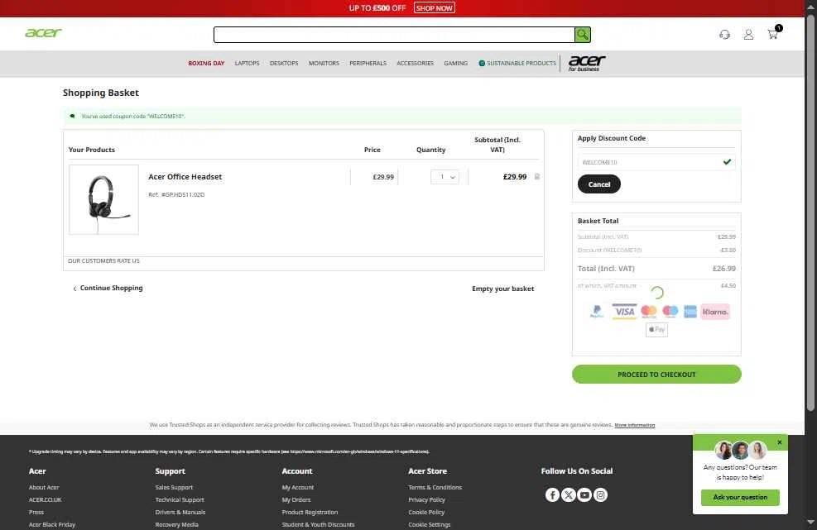
Task: Open the Boxing Day menu
Action: point(206,63)
